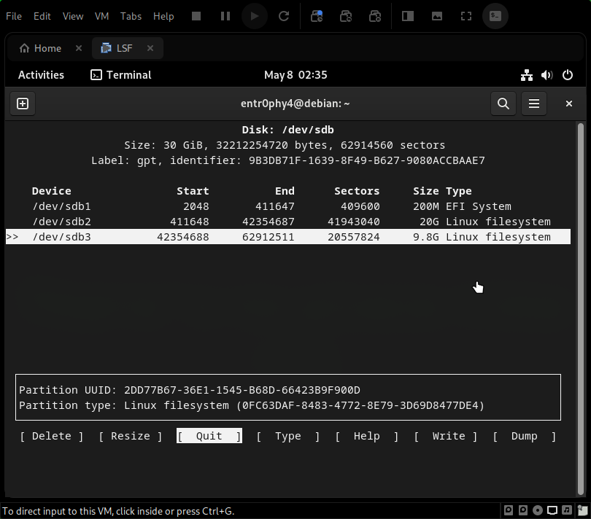This screenshot has width=591, height=519.
Task: Click the /dev/sdb2 partition row
Action: point(288,222)
